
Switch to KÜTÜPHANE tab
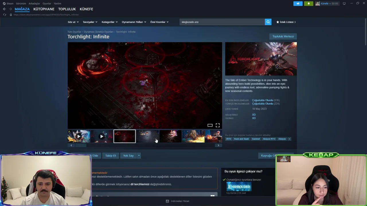tap(44, 9)
